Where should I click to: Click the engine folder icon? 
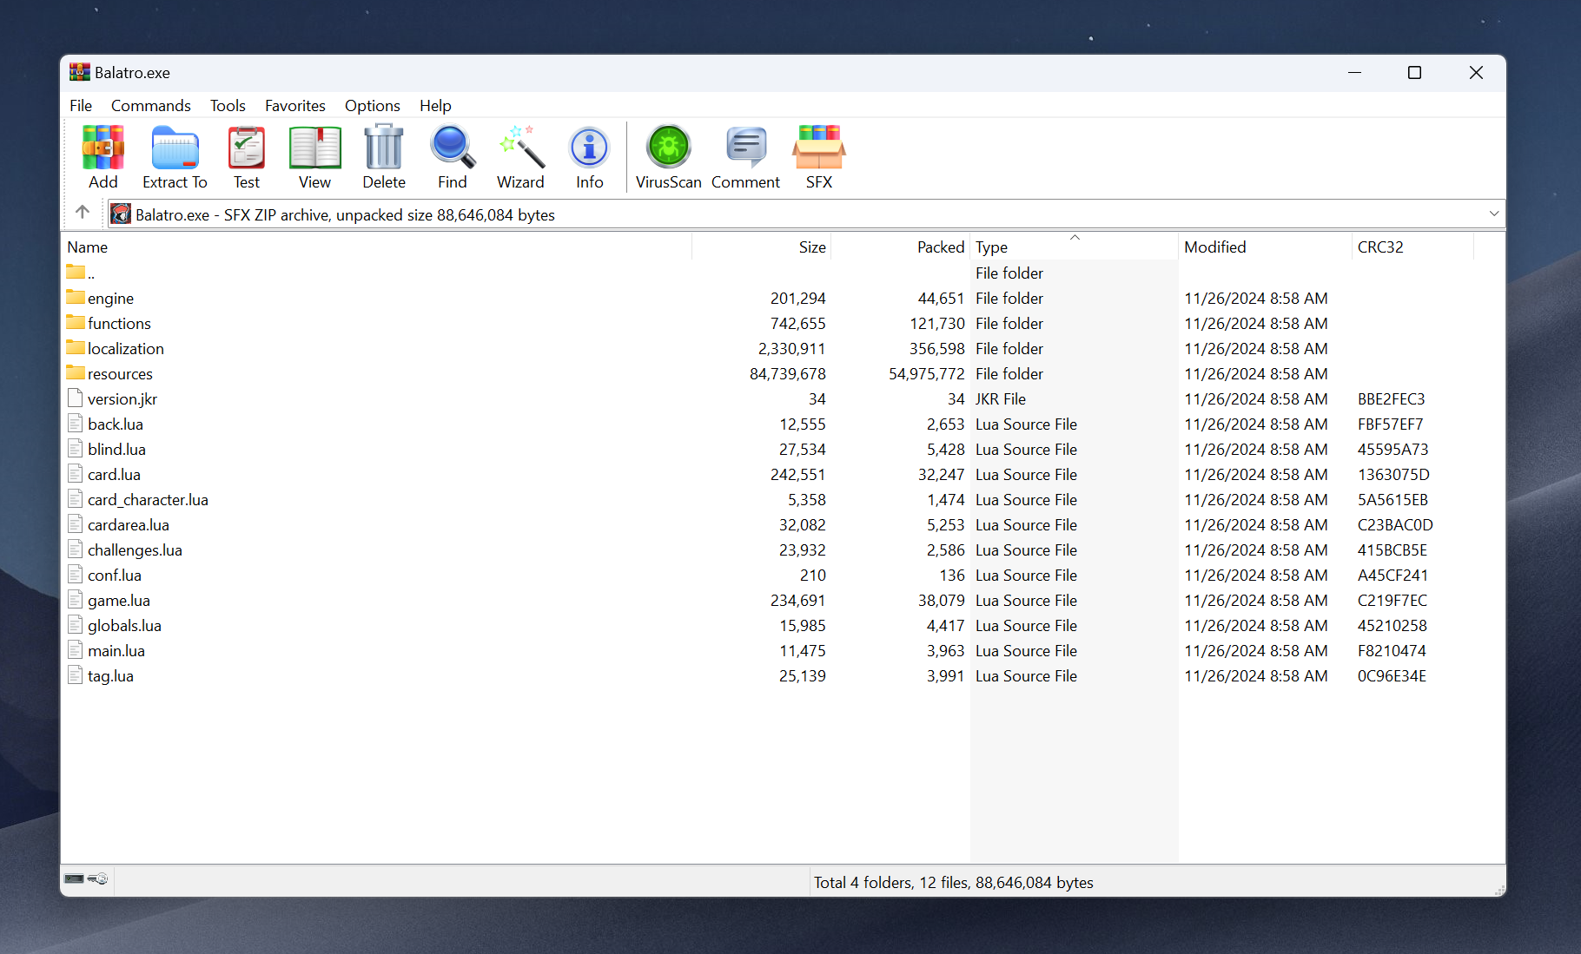tap(76, 297)
